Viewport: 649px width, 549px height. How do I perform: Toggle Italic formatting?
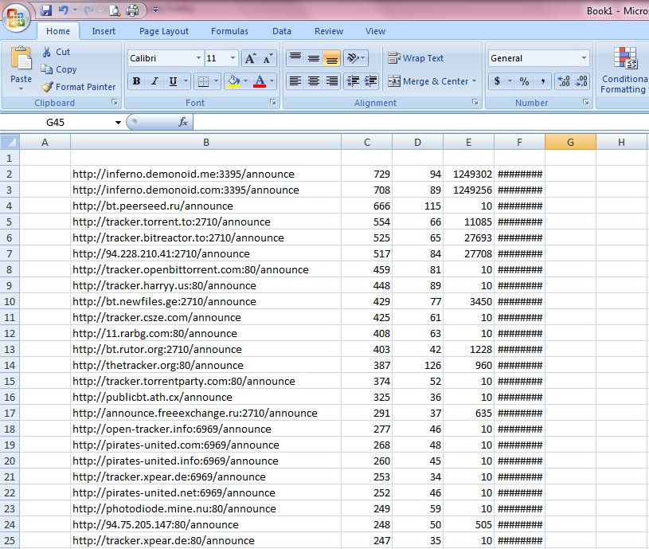pos(154,81)
